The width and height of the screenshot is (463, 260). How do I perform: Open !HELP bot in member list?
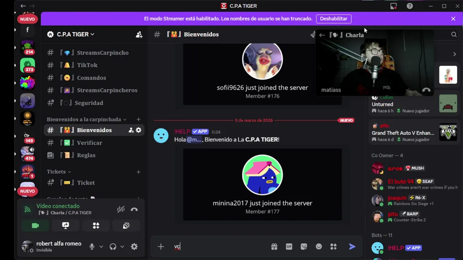(413, 248)
